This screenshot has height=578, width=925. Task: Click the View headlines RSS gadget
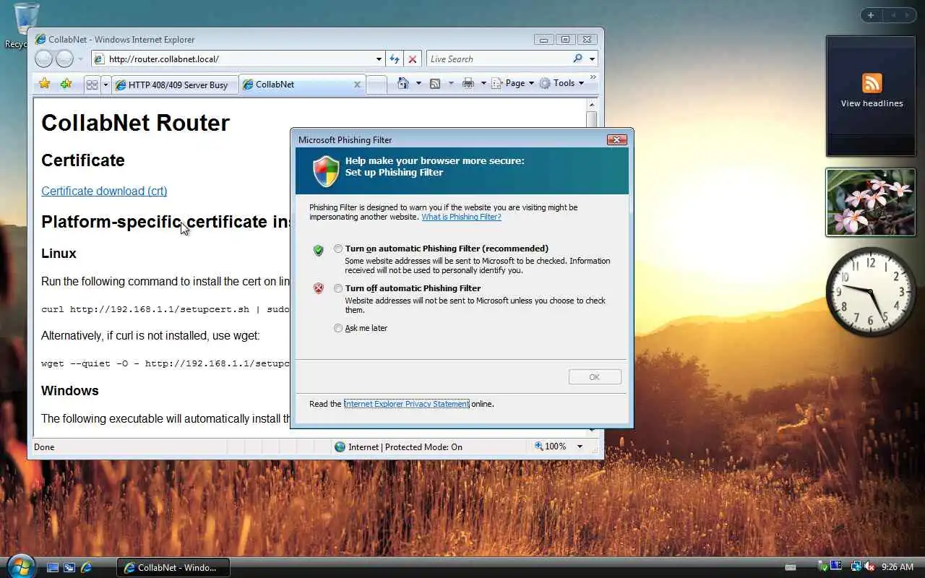(872, 96)
